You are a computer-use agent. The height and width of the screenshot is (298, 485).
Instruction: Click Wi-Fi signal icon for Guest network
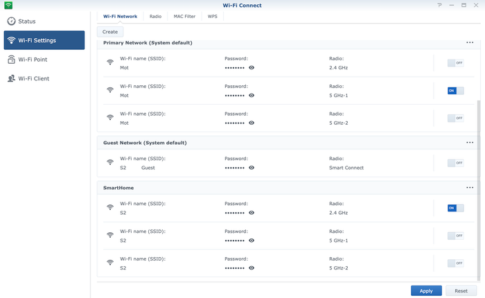click(109, 163)
